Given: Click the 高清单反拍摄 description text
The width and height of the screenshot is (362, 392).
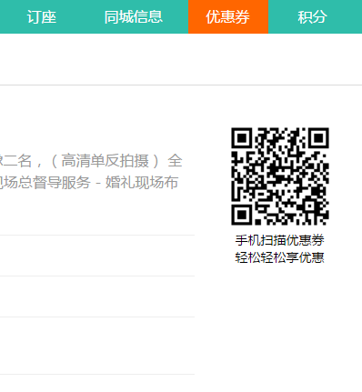Looking at the screenshot, I should coord(105,161).
